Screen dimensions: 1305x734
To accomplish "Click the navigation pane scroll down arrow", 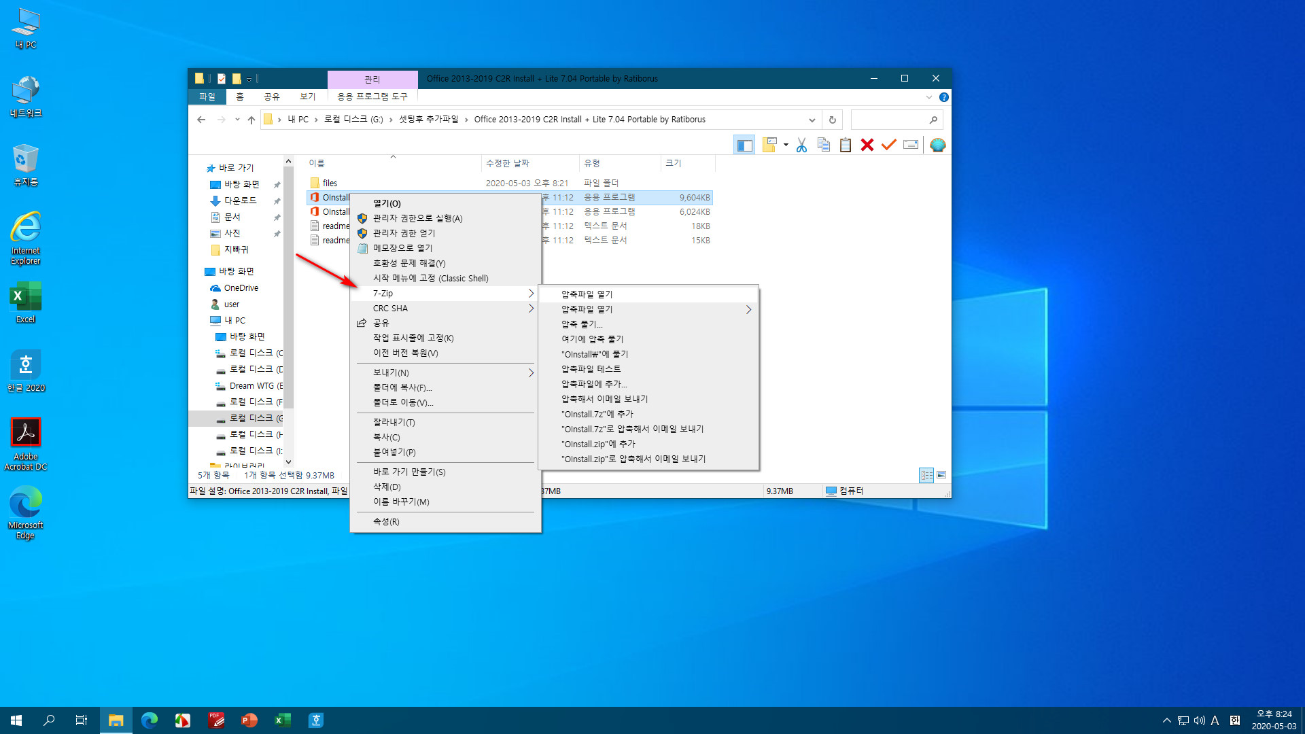I will [288, 462].
